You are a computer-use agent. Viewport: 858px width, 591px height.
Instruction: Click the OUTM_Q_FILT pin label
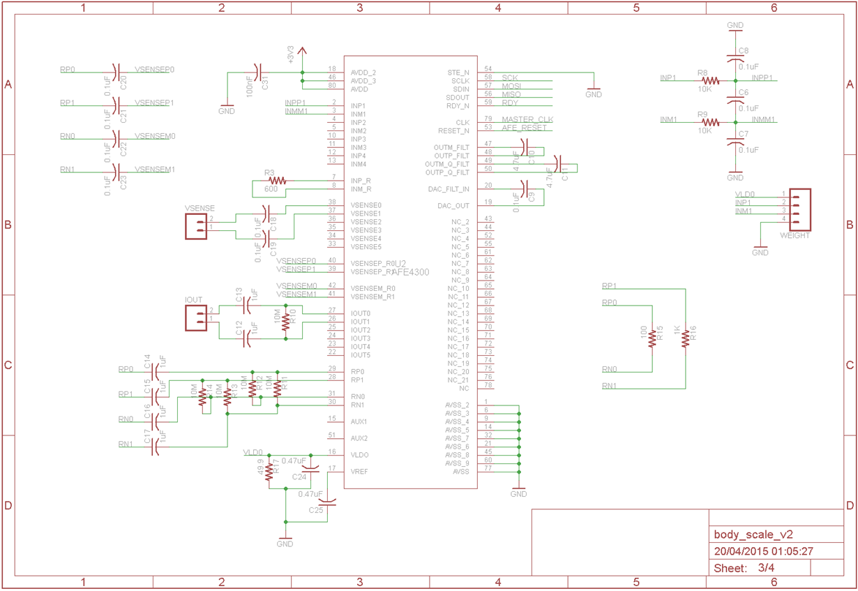447,165
